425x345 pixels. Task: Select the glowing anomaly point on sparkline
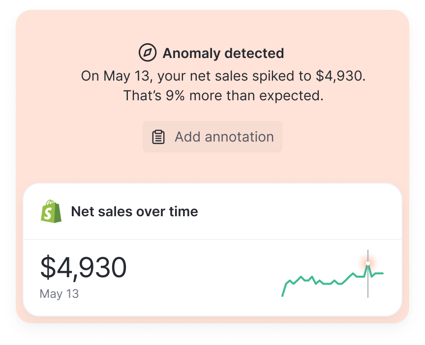(x=368, y=264)
